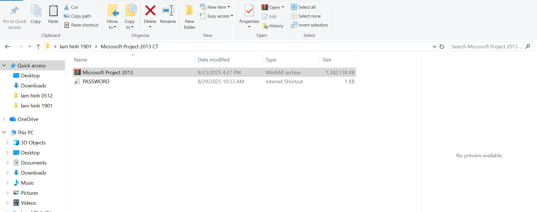Click the Cut scissors icon

point(67,7)
